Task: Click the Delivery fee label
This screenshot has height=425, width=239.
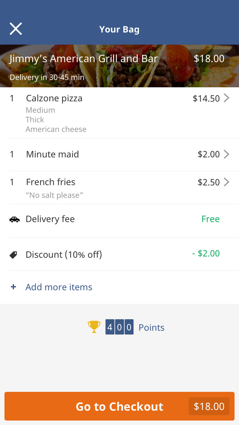Action: (x=50, y=219)
